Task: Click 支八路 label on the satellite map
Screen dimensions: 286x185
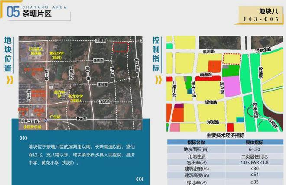Action: [x=112, y=72]
